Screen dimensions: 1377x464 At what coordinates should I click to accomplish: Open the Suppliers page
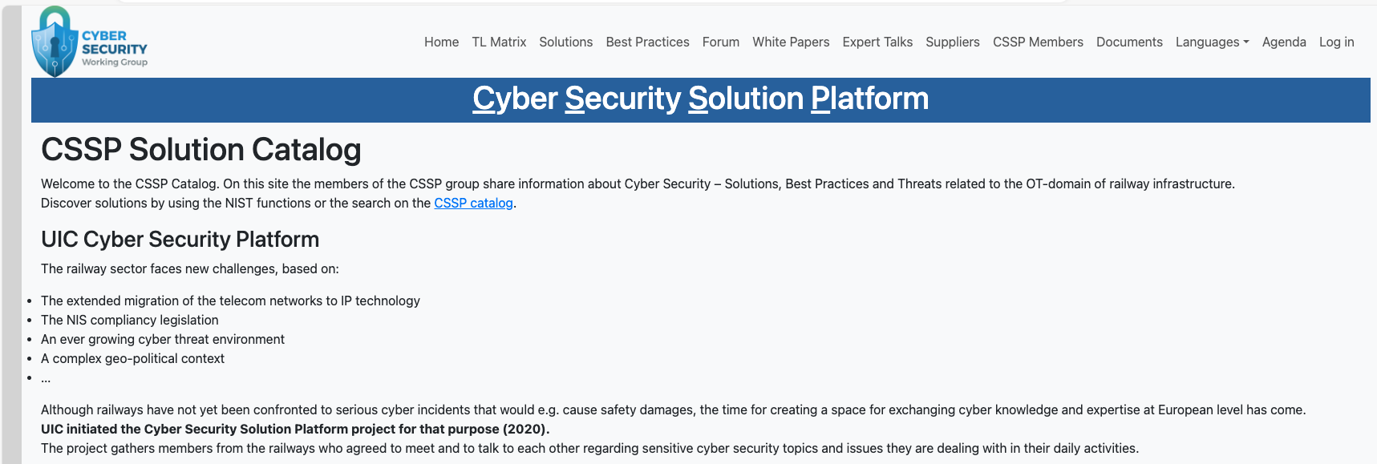click(953, 42)
